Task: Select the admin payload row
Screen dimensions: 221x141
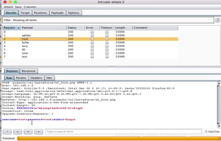Action: 91,35
